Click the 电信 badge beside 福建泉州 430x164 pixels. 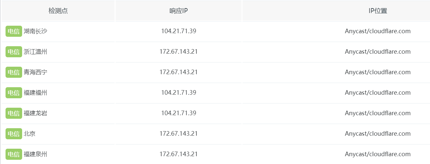14,154
